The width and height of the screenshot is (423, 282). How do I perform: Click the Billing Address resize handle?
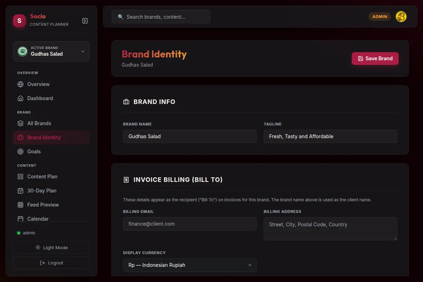coord(395,238)
